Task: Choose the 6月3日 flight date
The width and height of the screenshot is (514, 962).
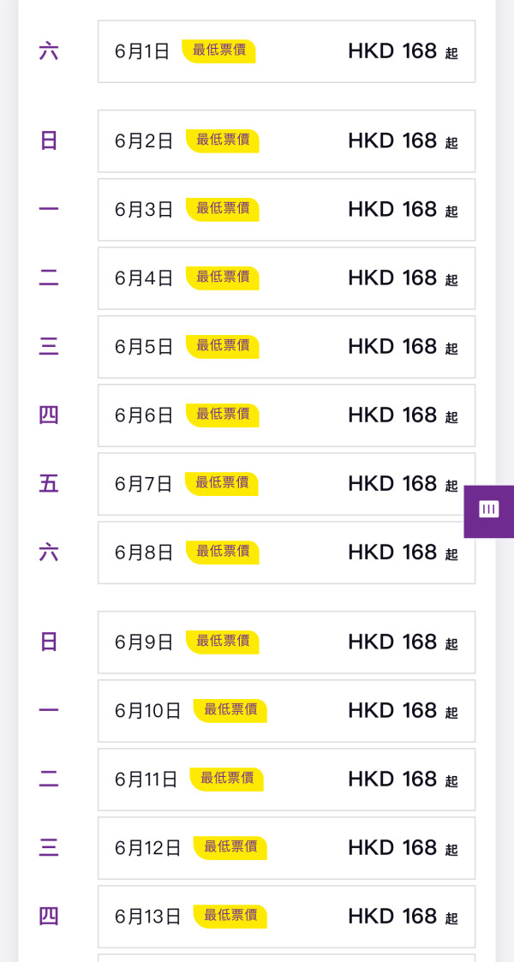Action: coord(286,209)
